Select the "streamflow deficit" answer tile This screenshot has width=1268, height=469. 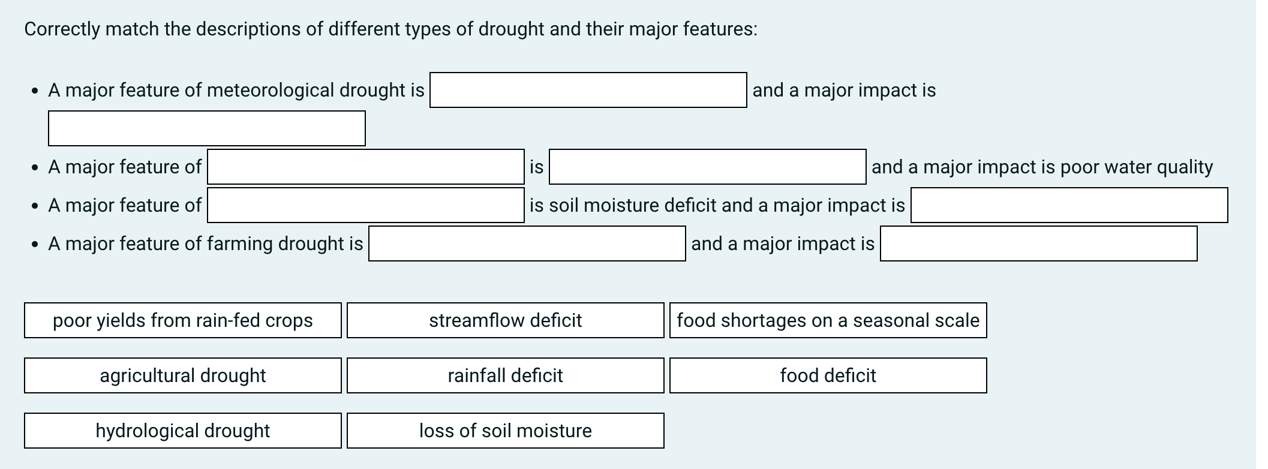tap(506, 320)
